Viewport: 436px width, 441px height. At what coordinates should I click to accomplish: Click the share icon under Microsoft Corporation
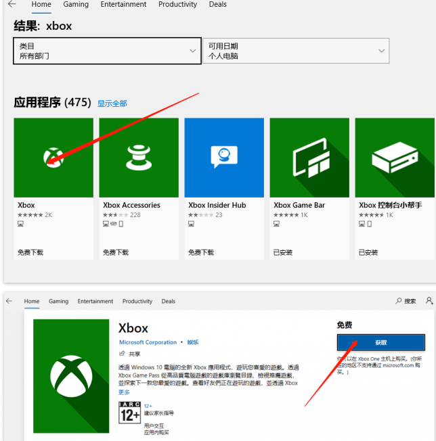(x=122, y=353)
